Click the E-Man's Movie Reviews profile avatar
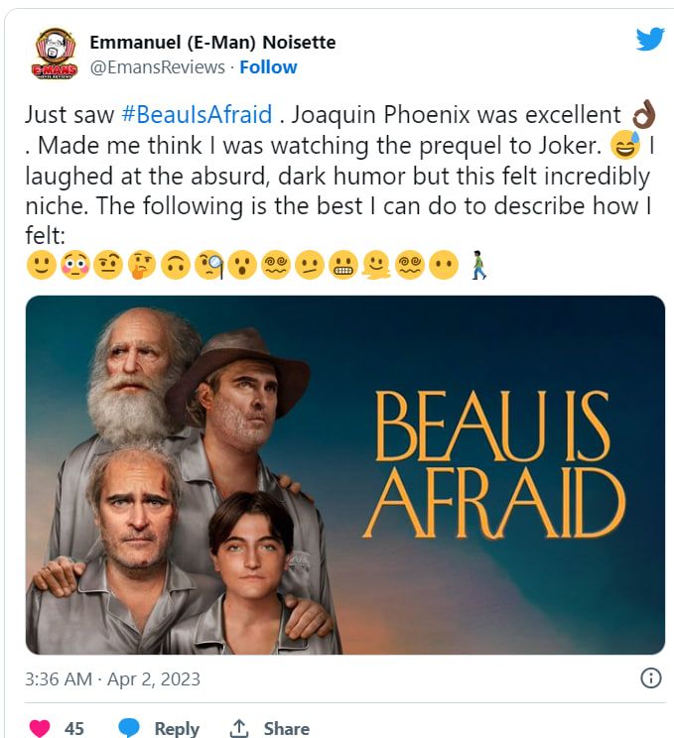 click(x=55, y=55)
